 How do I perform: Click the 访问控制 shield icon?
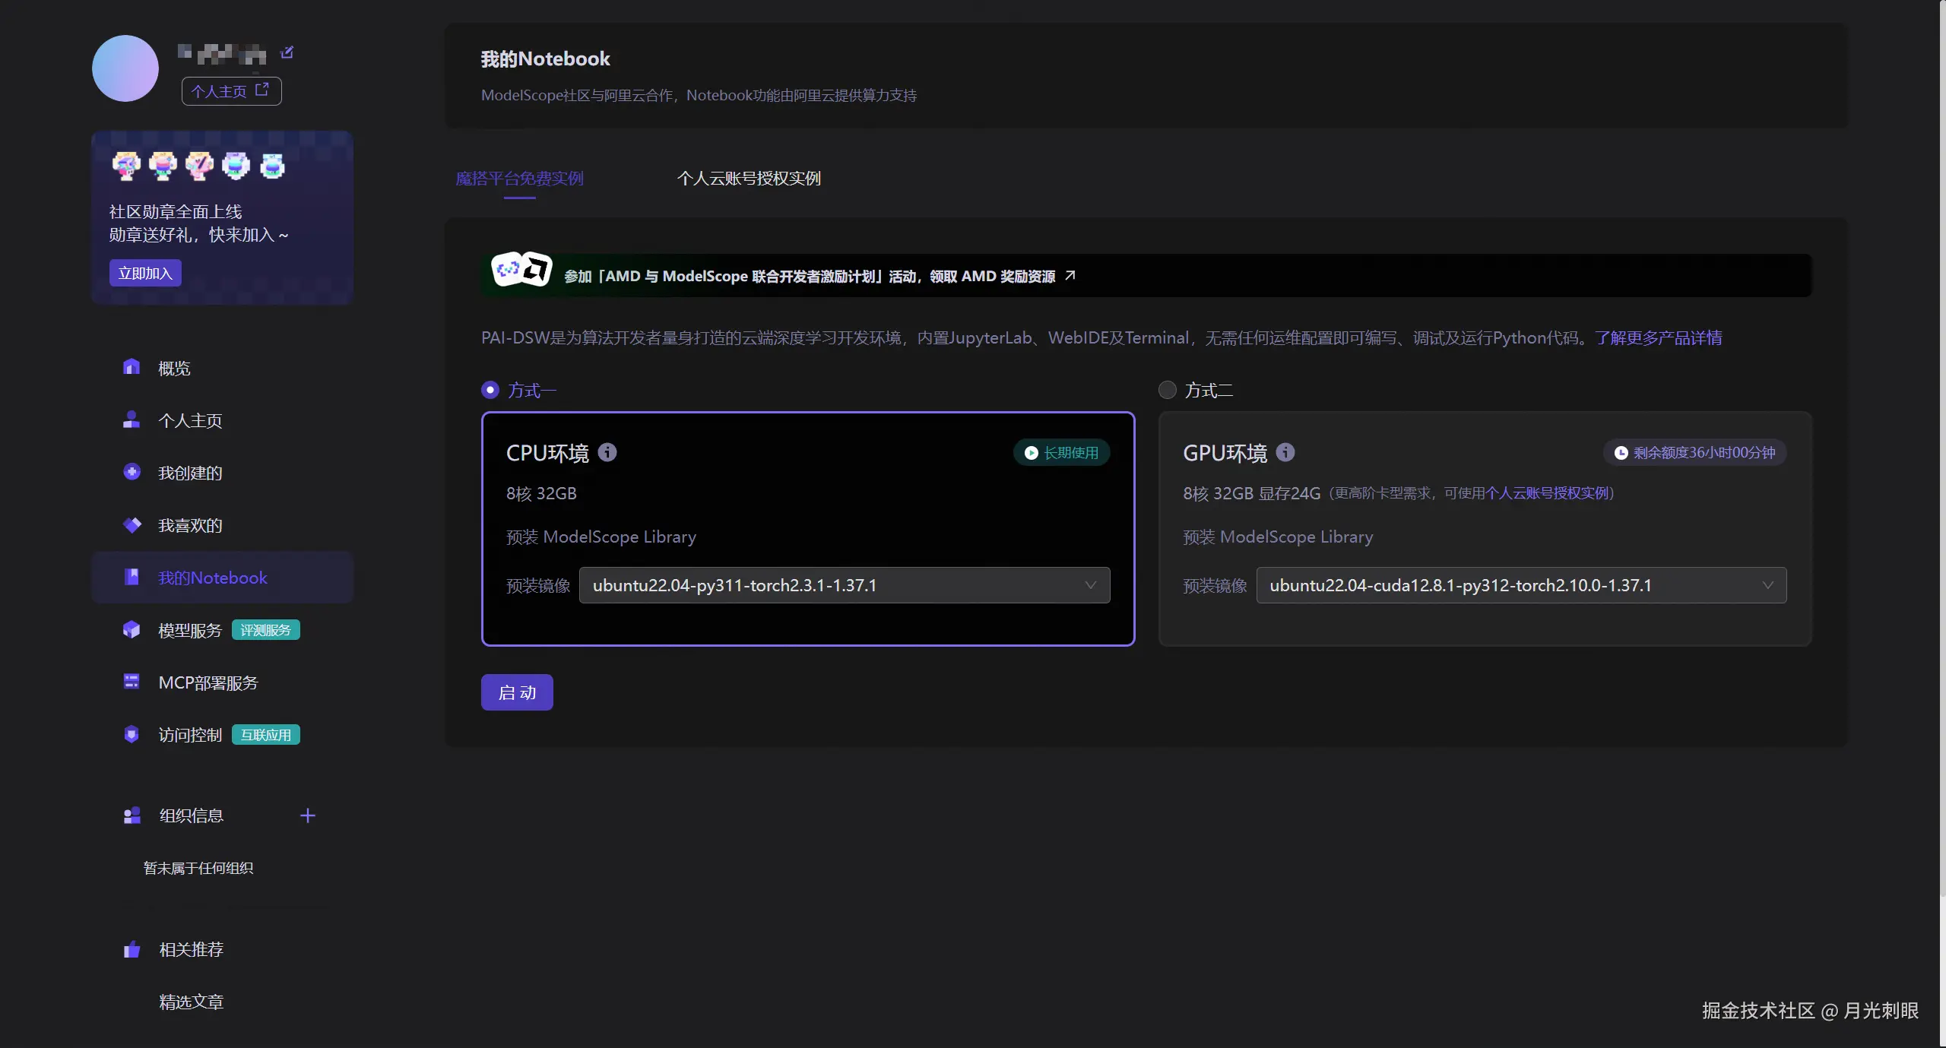(x=132, y=734)
